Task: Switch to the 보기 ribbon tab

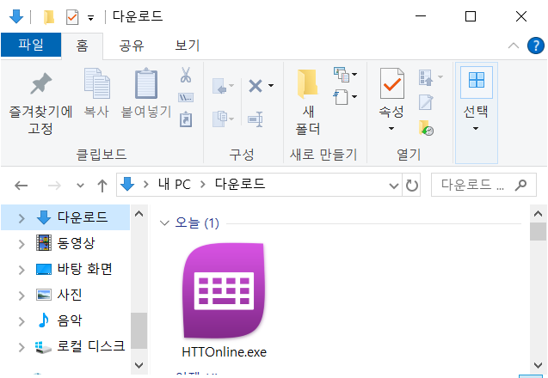Action: pyautogui.click(x=188, y=46)
